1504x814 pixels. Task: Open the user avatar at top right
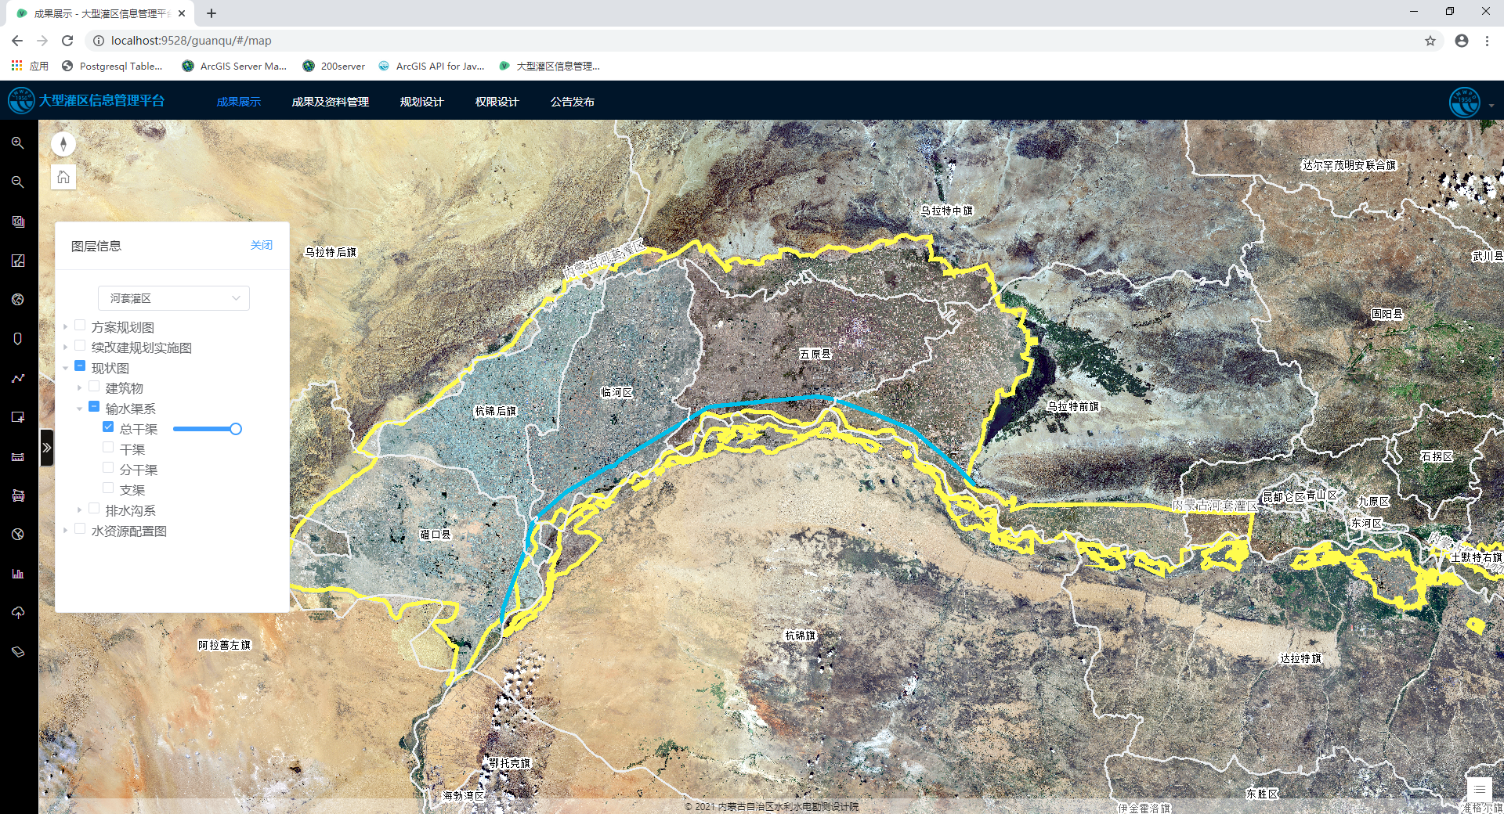(1464, 102)
